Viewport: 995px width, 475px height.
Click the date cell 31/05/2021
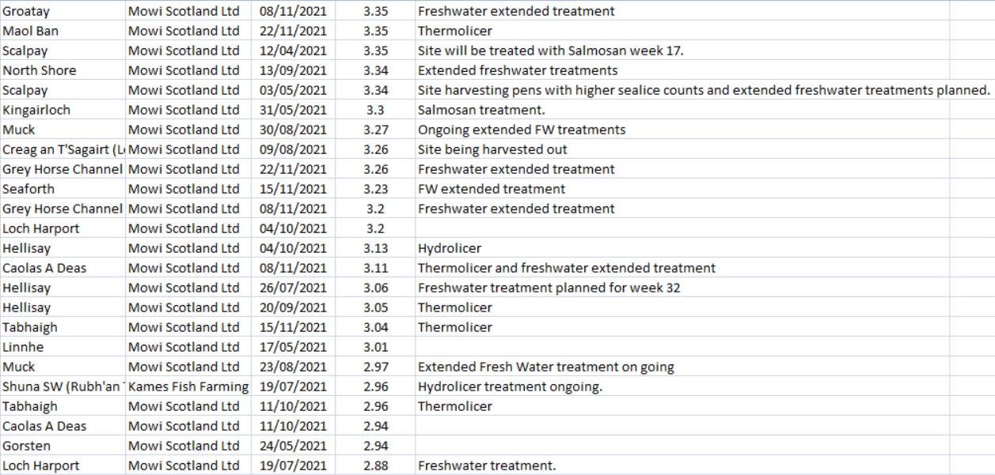(x=293, y=110)
